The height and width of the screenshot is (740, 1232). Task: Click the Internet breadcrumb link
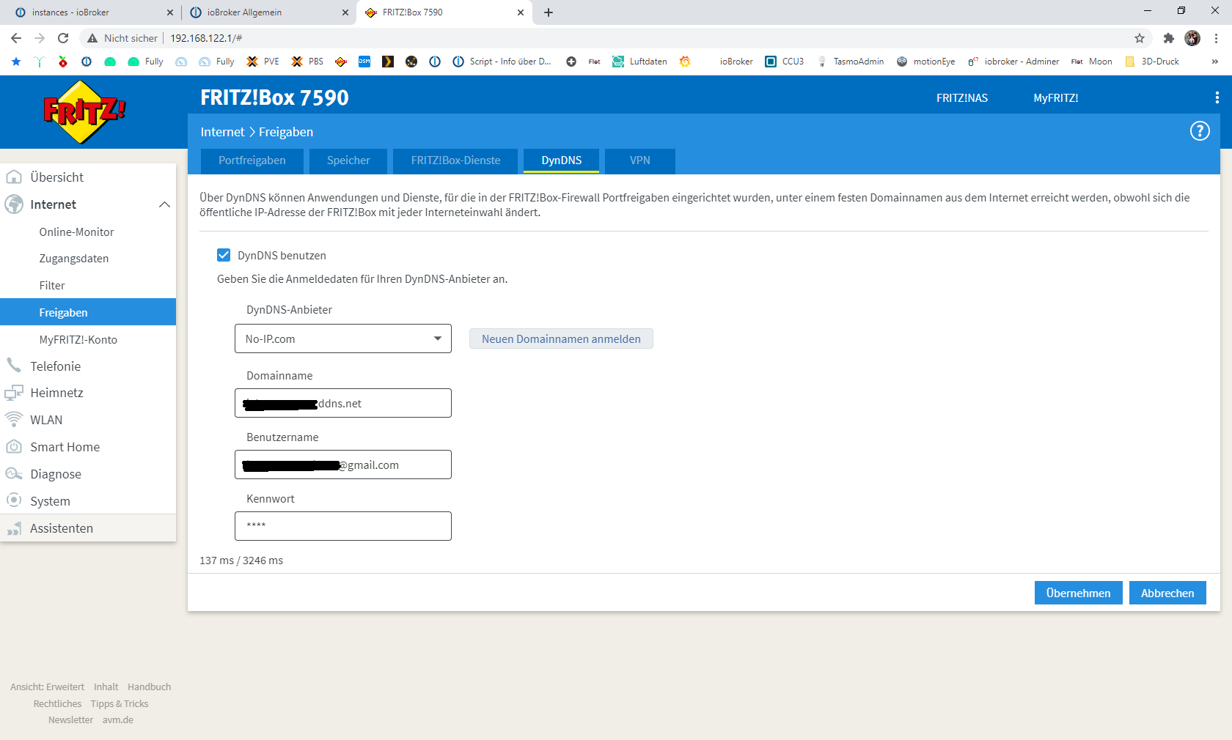point(222,132)
